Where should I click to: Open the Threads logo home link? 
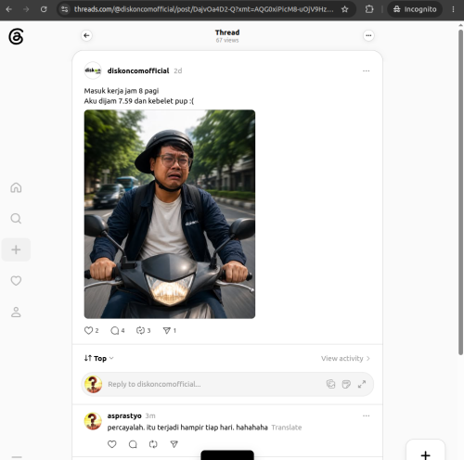pos(16,36)
